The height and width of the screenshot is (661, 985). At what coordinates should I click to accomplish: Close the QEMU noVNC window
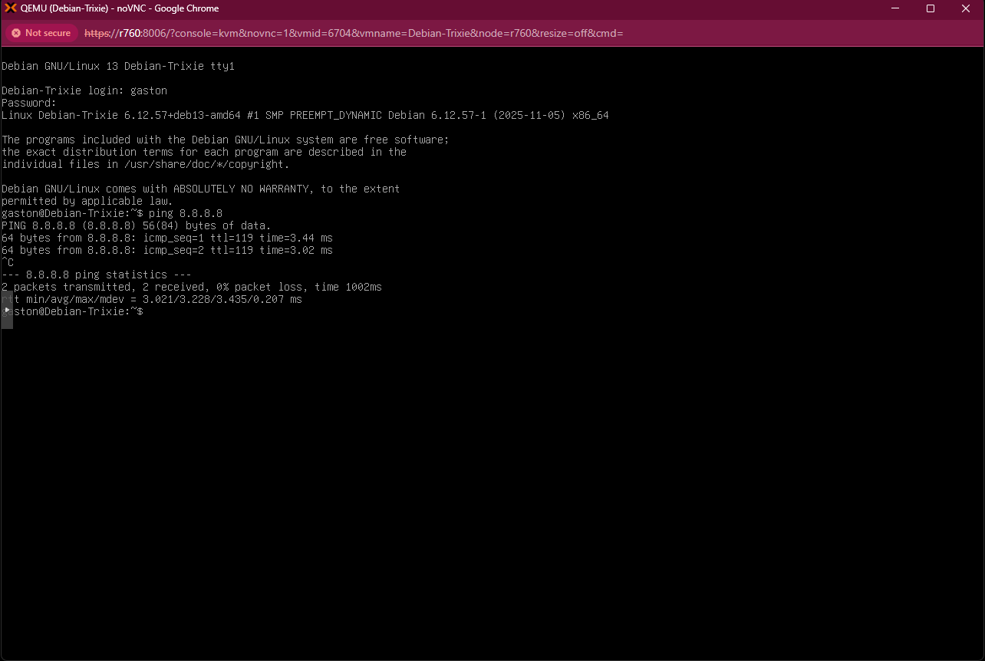[966, 8]
